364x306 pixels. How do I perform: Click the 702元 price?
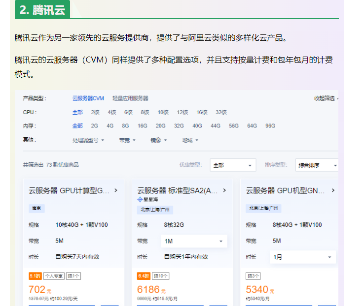tap(39, 290)
